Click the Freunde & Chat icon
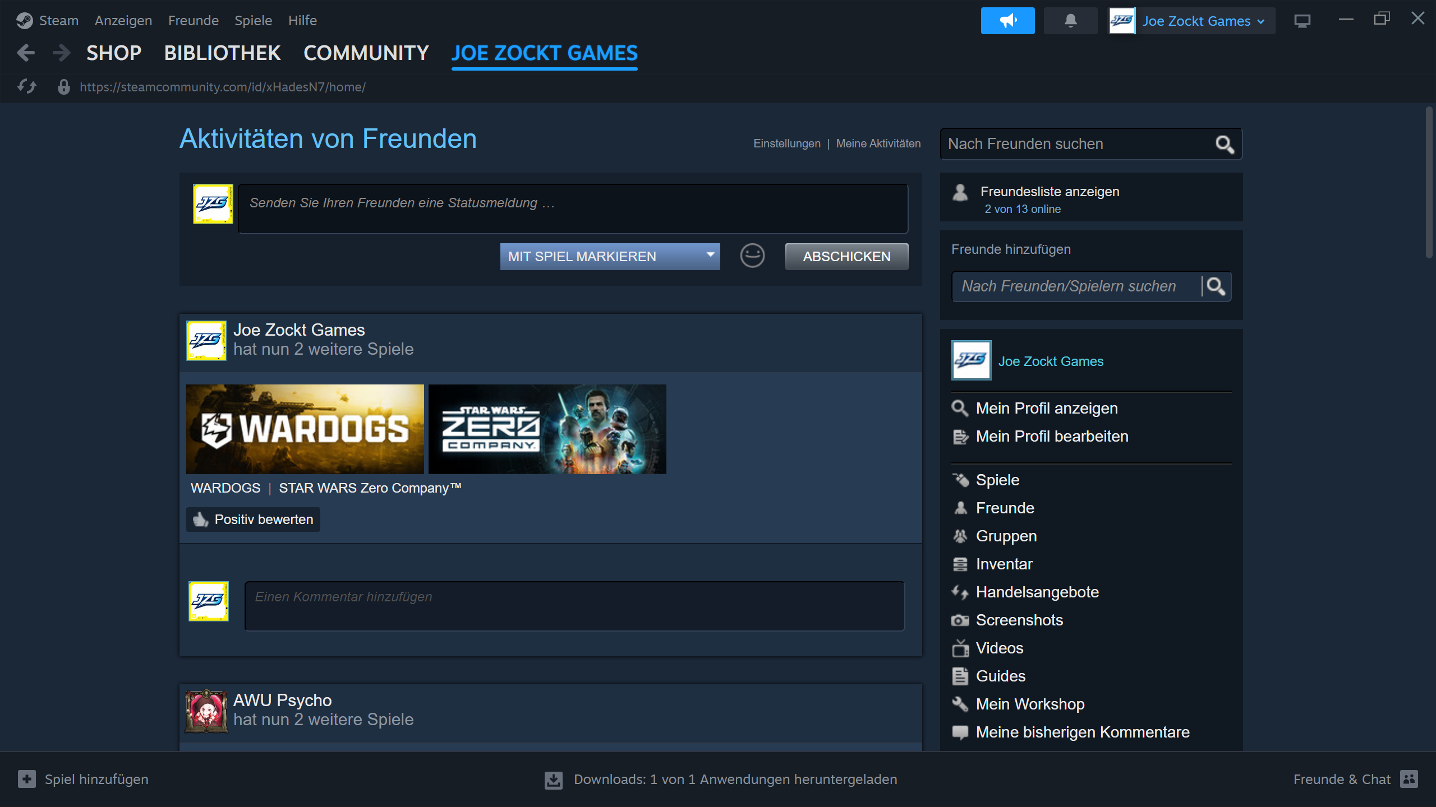Screen dimensions: 1436x807 coord(1409,779)
